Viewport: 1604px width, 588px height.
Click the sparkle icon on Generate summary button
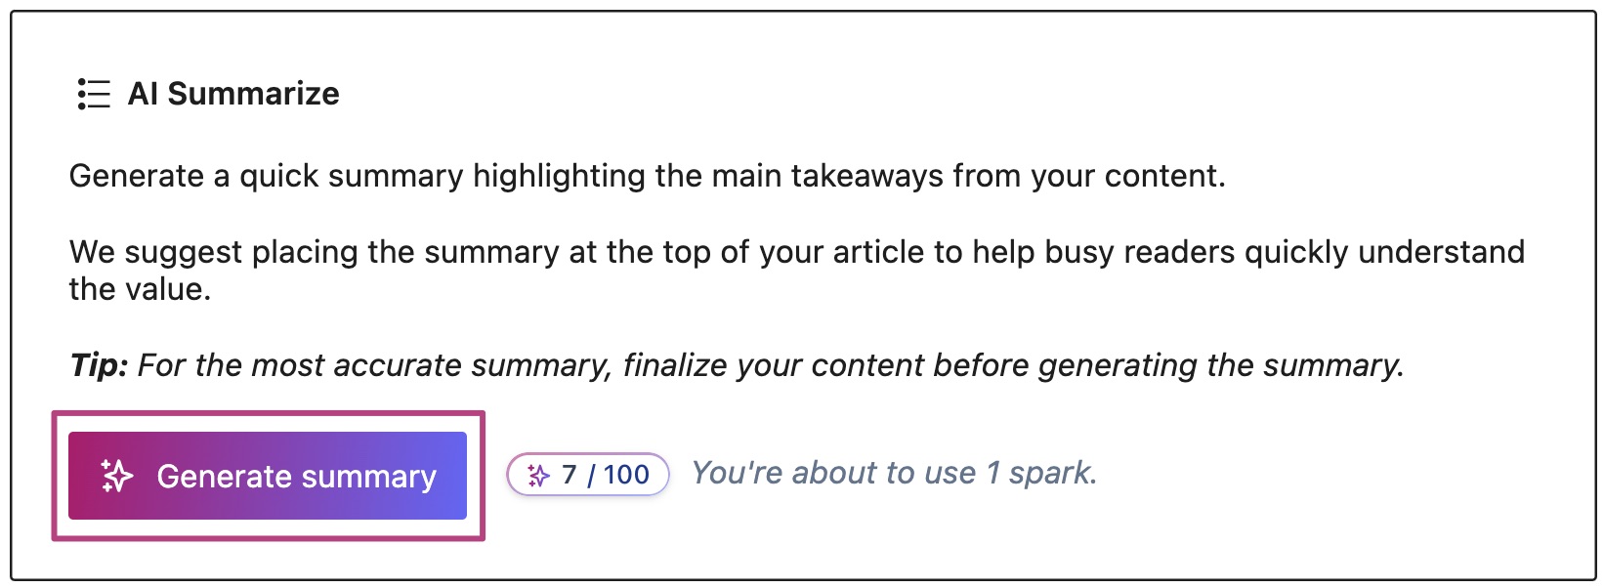117,476
